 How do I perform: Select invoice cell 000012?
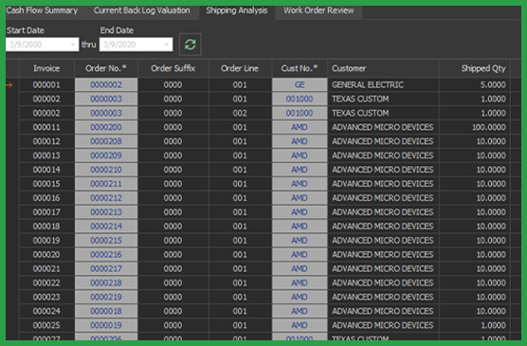point(46,141)
